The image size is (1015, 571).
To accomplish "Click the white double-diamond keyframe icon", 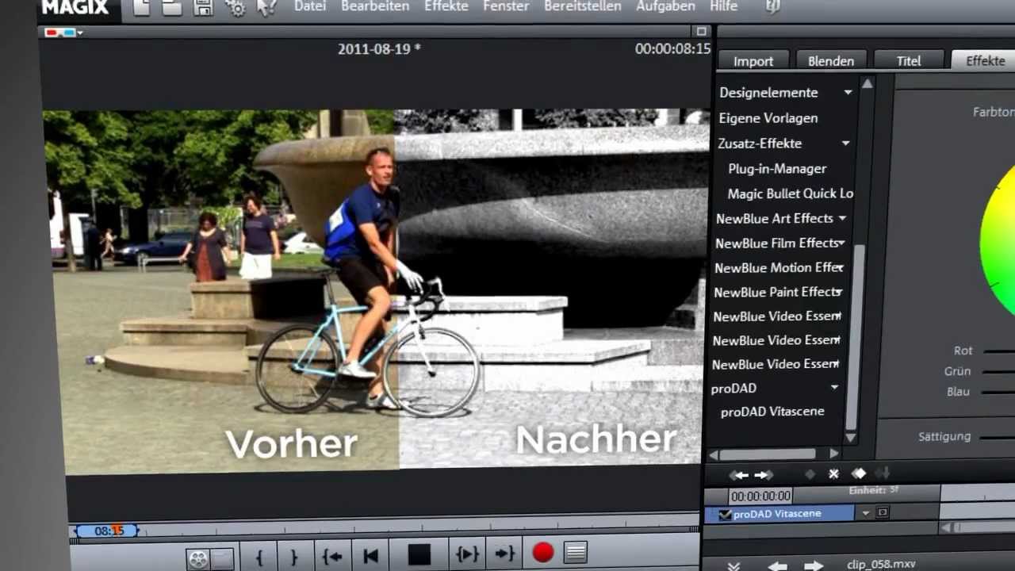I will 859,473.
